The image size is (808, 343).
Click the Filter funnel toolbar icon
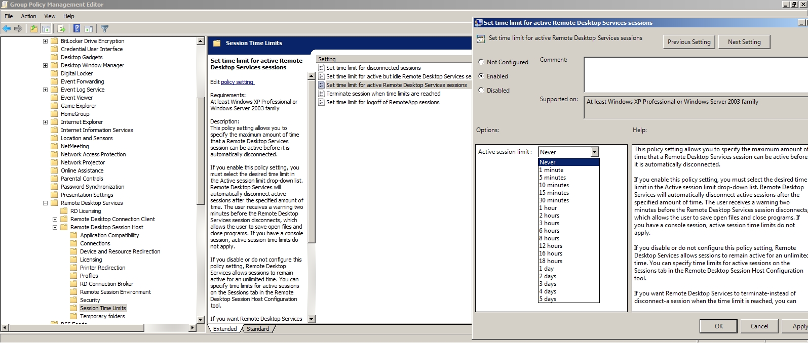[x=105, y=29]
